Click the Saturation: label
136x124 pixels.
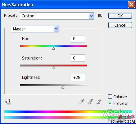coord(32,58)
